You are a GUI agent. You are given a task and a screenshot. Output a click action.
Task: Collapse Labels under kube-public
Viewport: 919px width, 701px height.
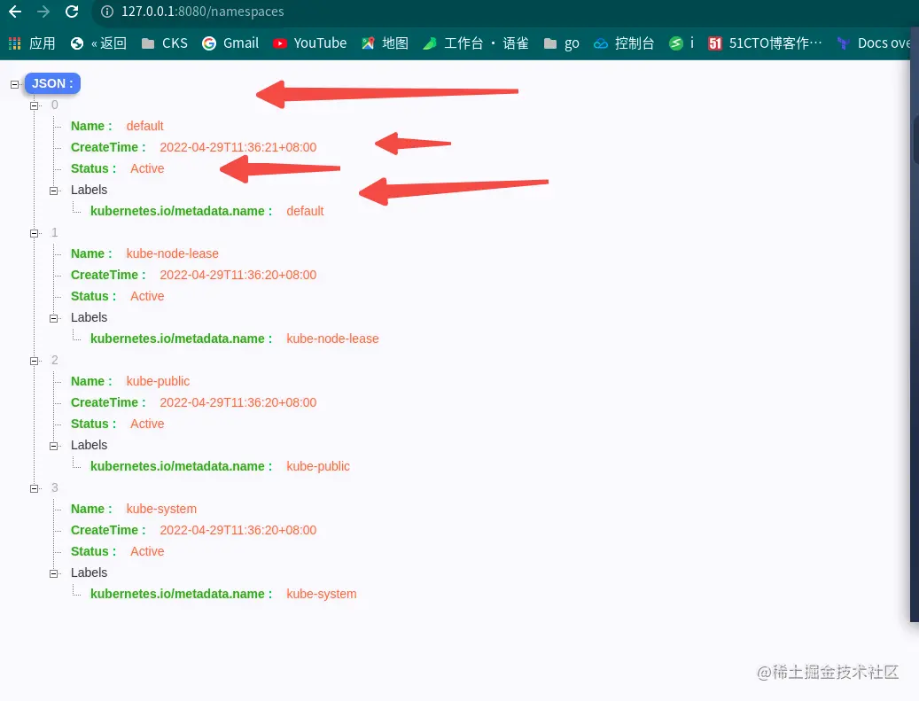(x=54, y=446)
